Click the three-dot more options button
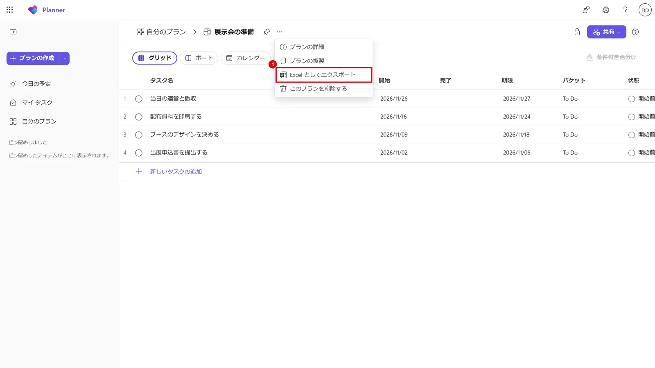655x368 pixels. [x=280, y=32]
